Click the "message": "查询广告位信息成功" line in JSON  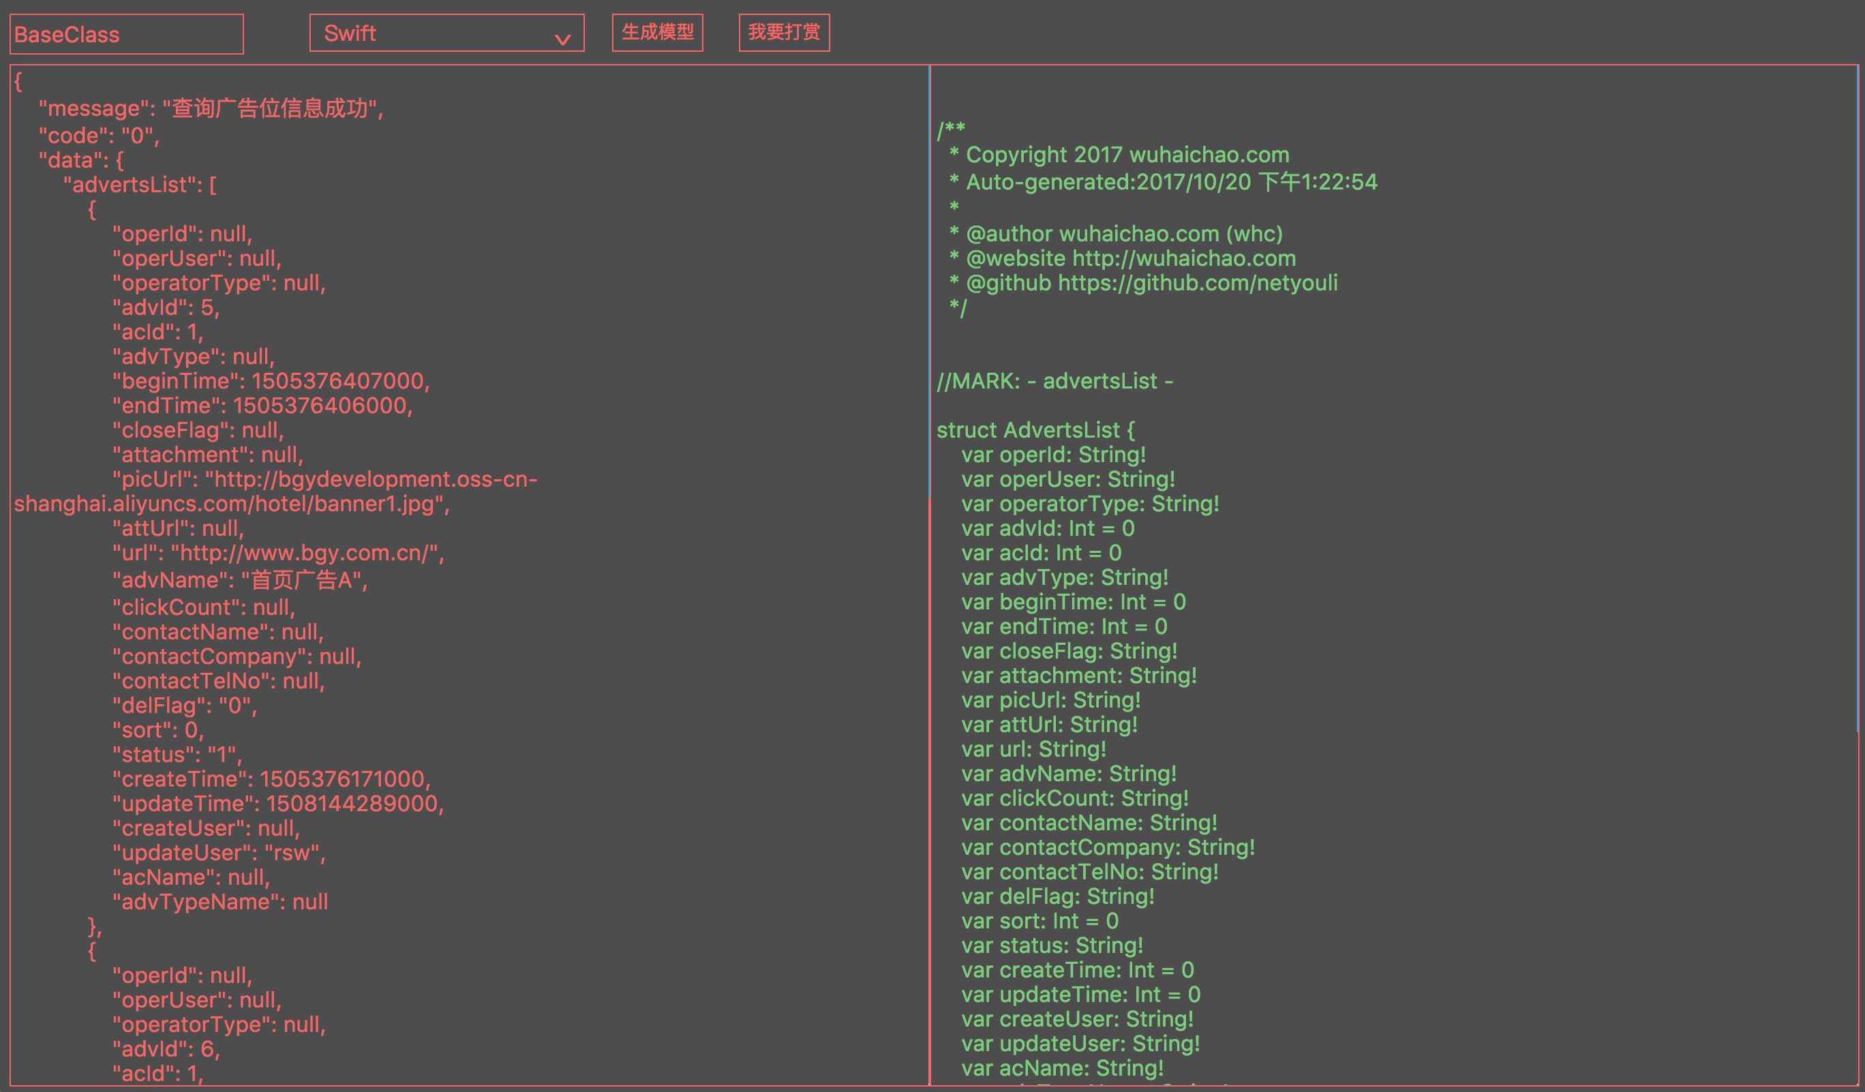click(211, 109)
